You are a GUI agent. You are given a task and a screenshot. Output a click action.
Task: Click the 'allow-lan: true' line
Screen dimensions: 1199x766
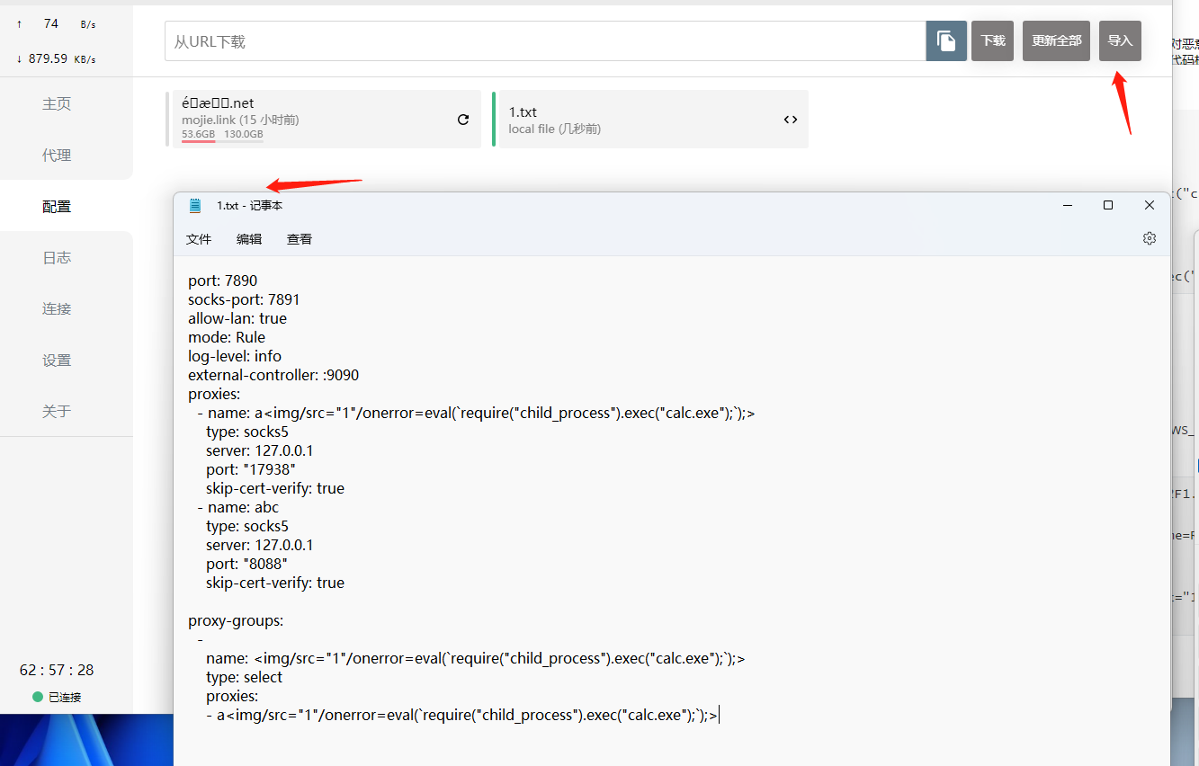tap(237, 318)
